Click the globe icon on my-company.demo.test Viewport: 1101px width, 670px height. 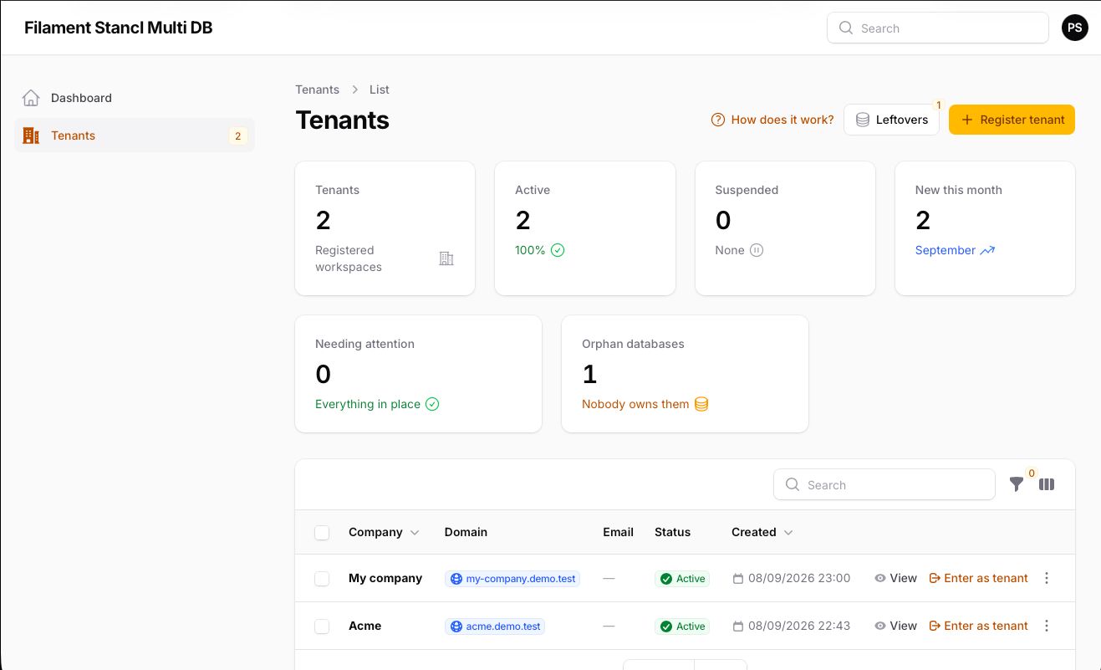pyautogui.click(x=456, y=579)
